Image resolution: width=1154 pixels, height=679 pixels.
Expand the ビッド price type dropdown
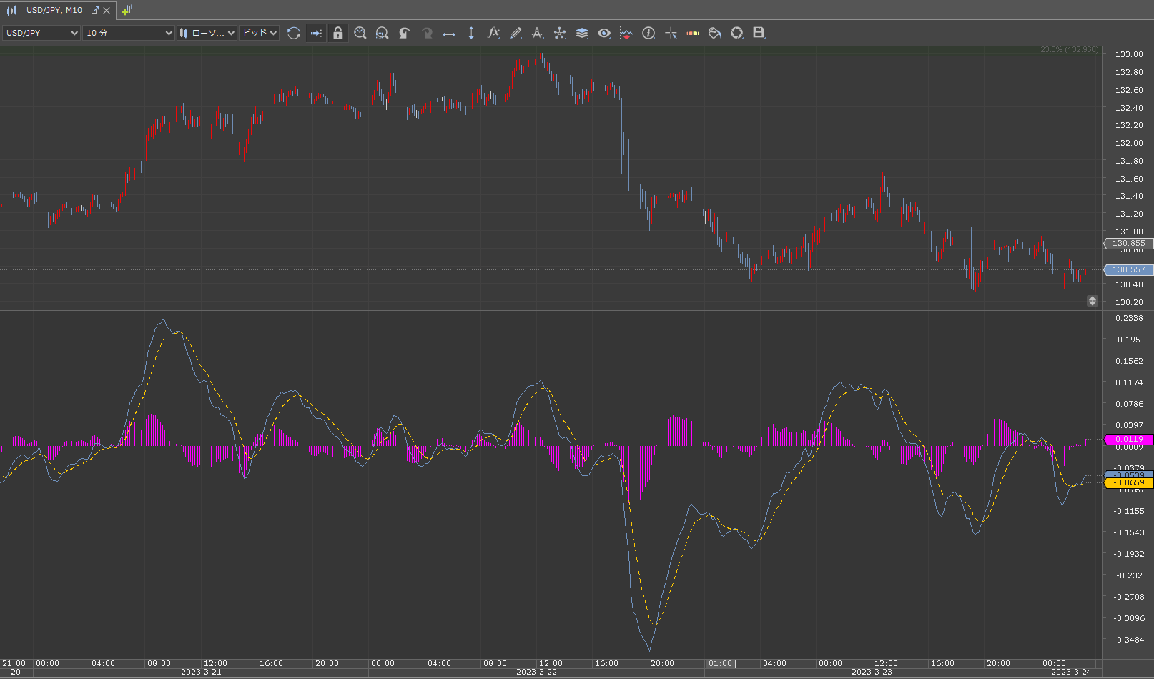[259, 33]
